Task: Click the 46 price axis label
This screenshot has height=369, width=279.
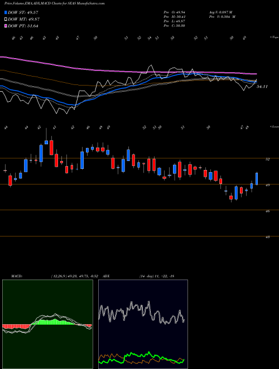Action: (x=267, y=211)
